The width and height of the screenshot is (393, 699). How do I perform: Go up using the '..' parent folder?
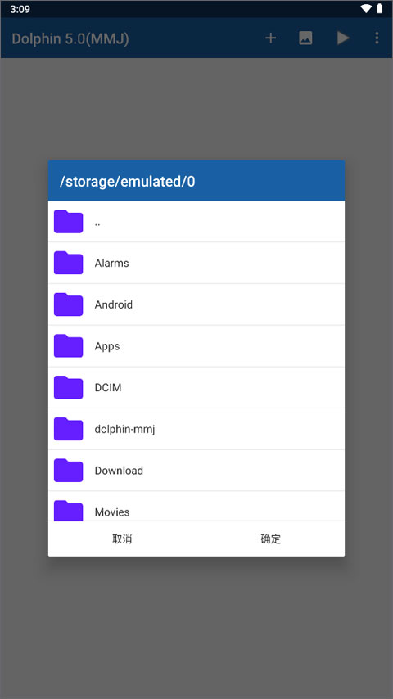(x=196, y=222)
